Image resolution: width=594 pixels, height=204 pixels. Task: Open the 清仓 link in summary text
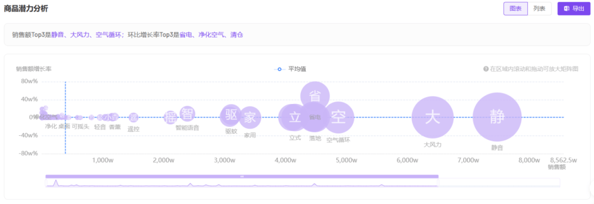point(237,35)
